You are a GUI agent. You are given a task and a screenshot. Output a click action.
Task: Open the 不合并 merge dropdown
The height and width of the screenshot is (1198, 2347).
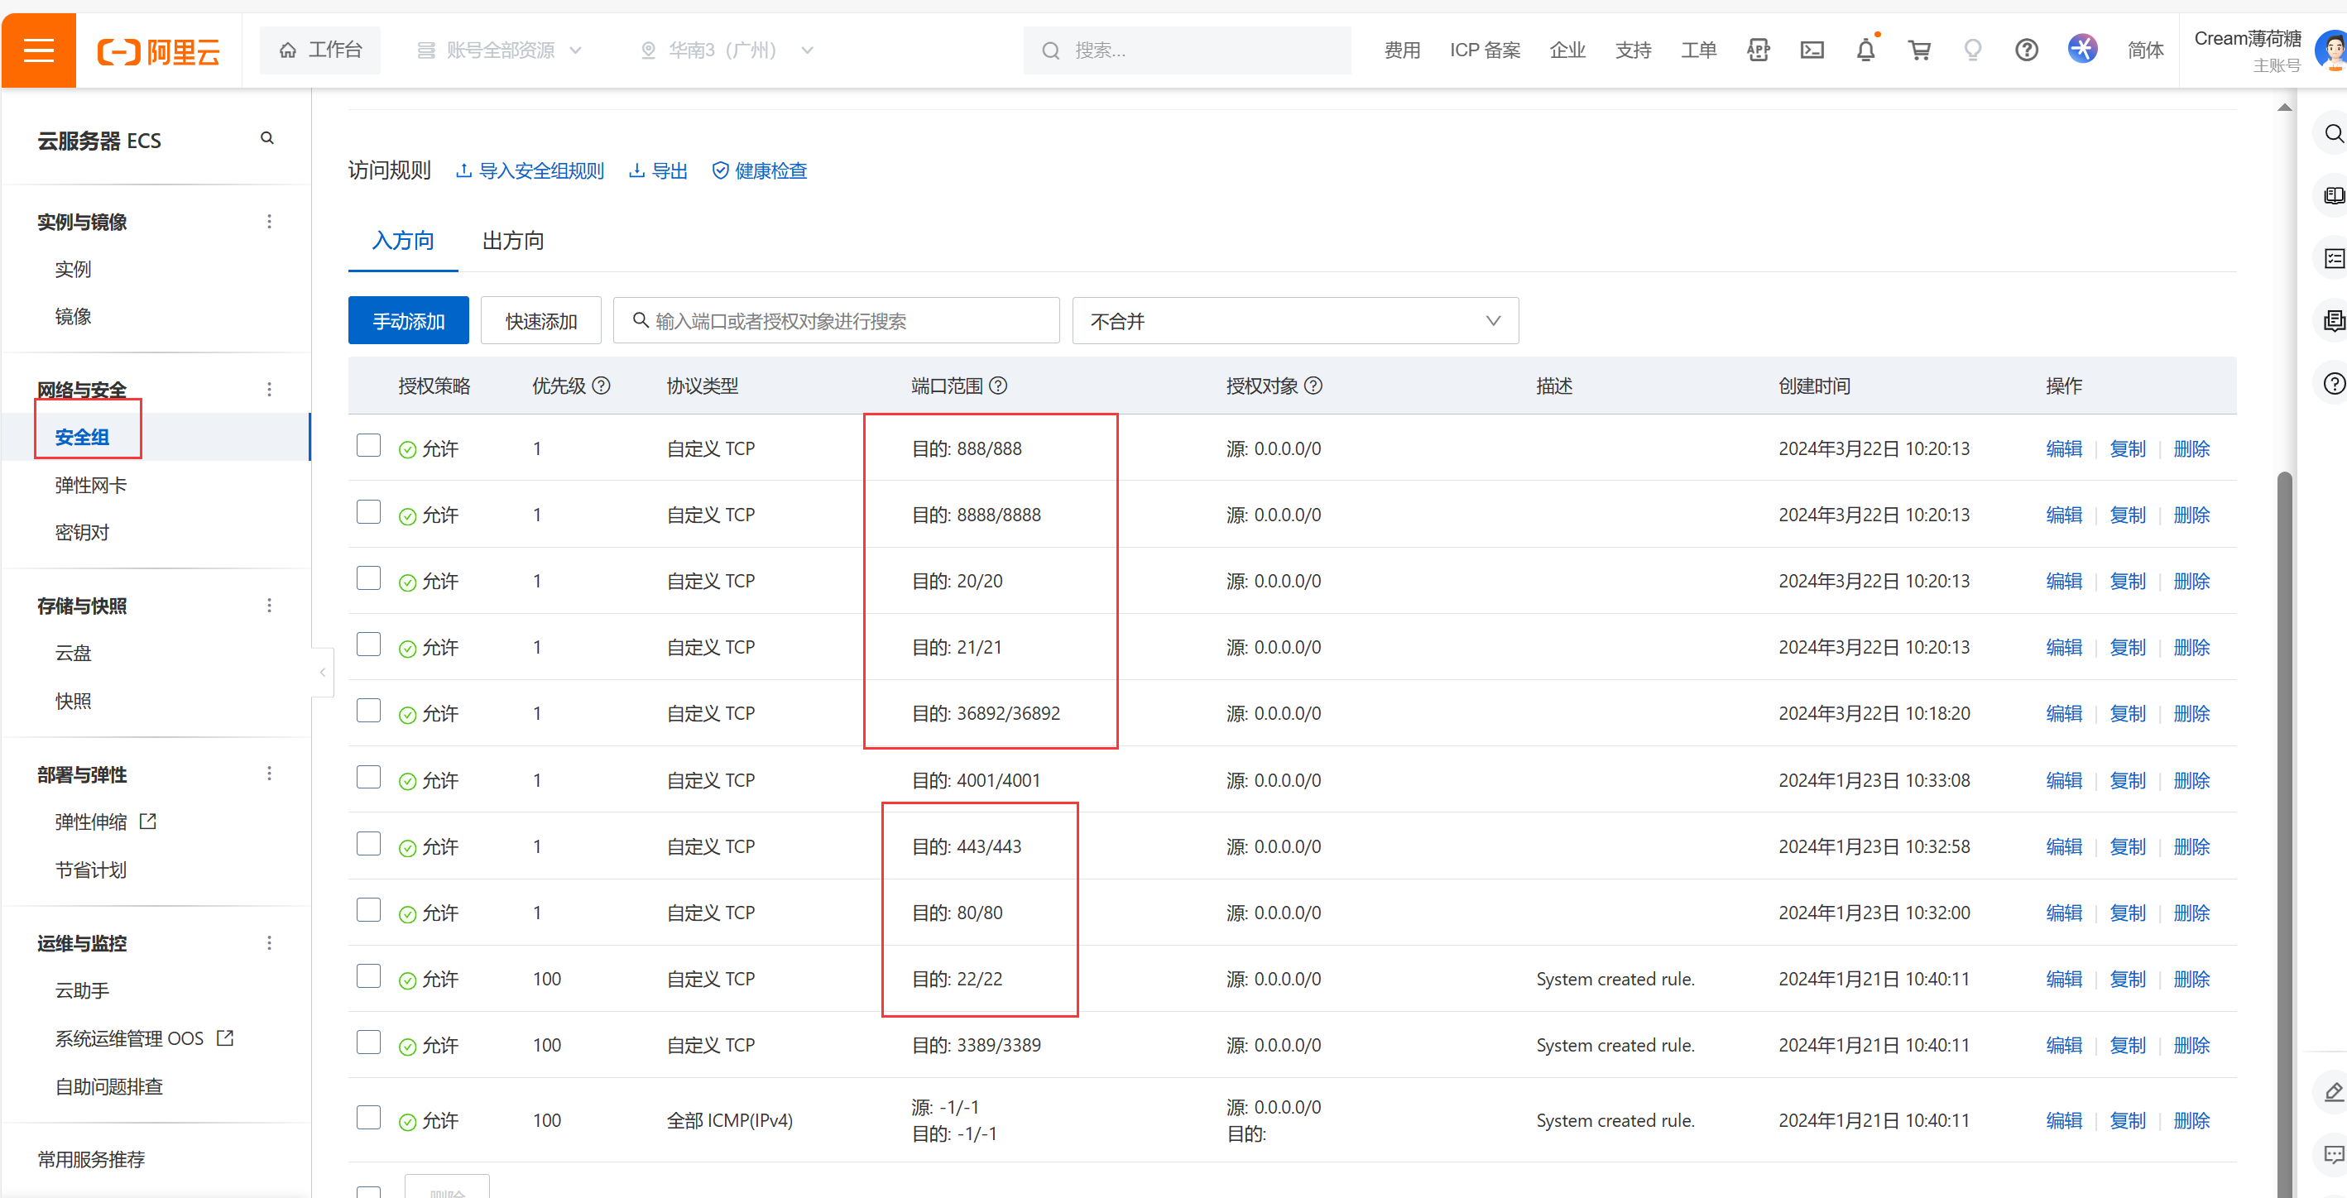pos(1294,321)
